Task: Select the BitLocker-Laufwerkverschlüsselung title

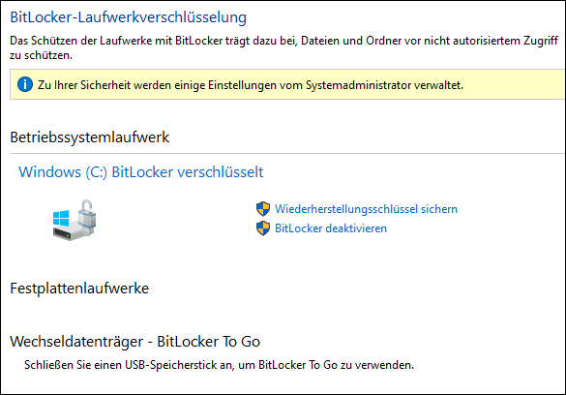Action: [x=128, y=17]
